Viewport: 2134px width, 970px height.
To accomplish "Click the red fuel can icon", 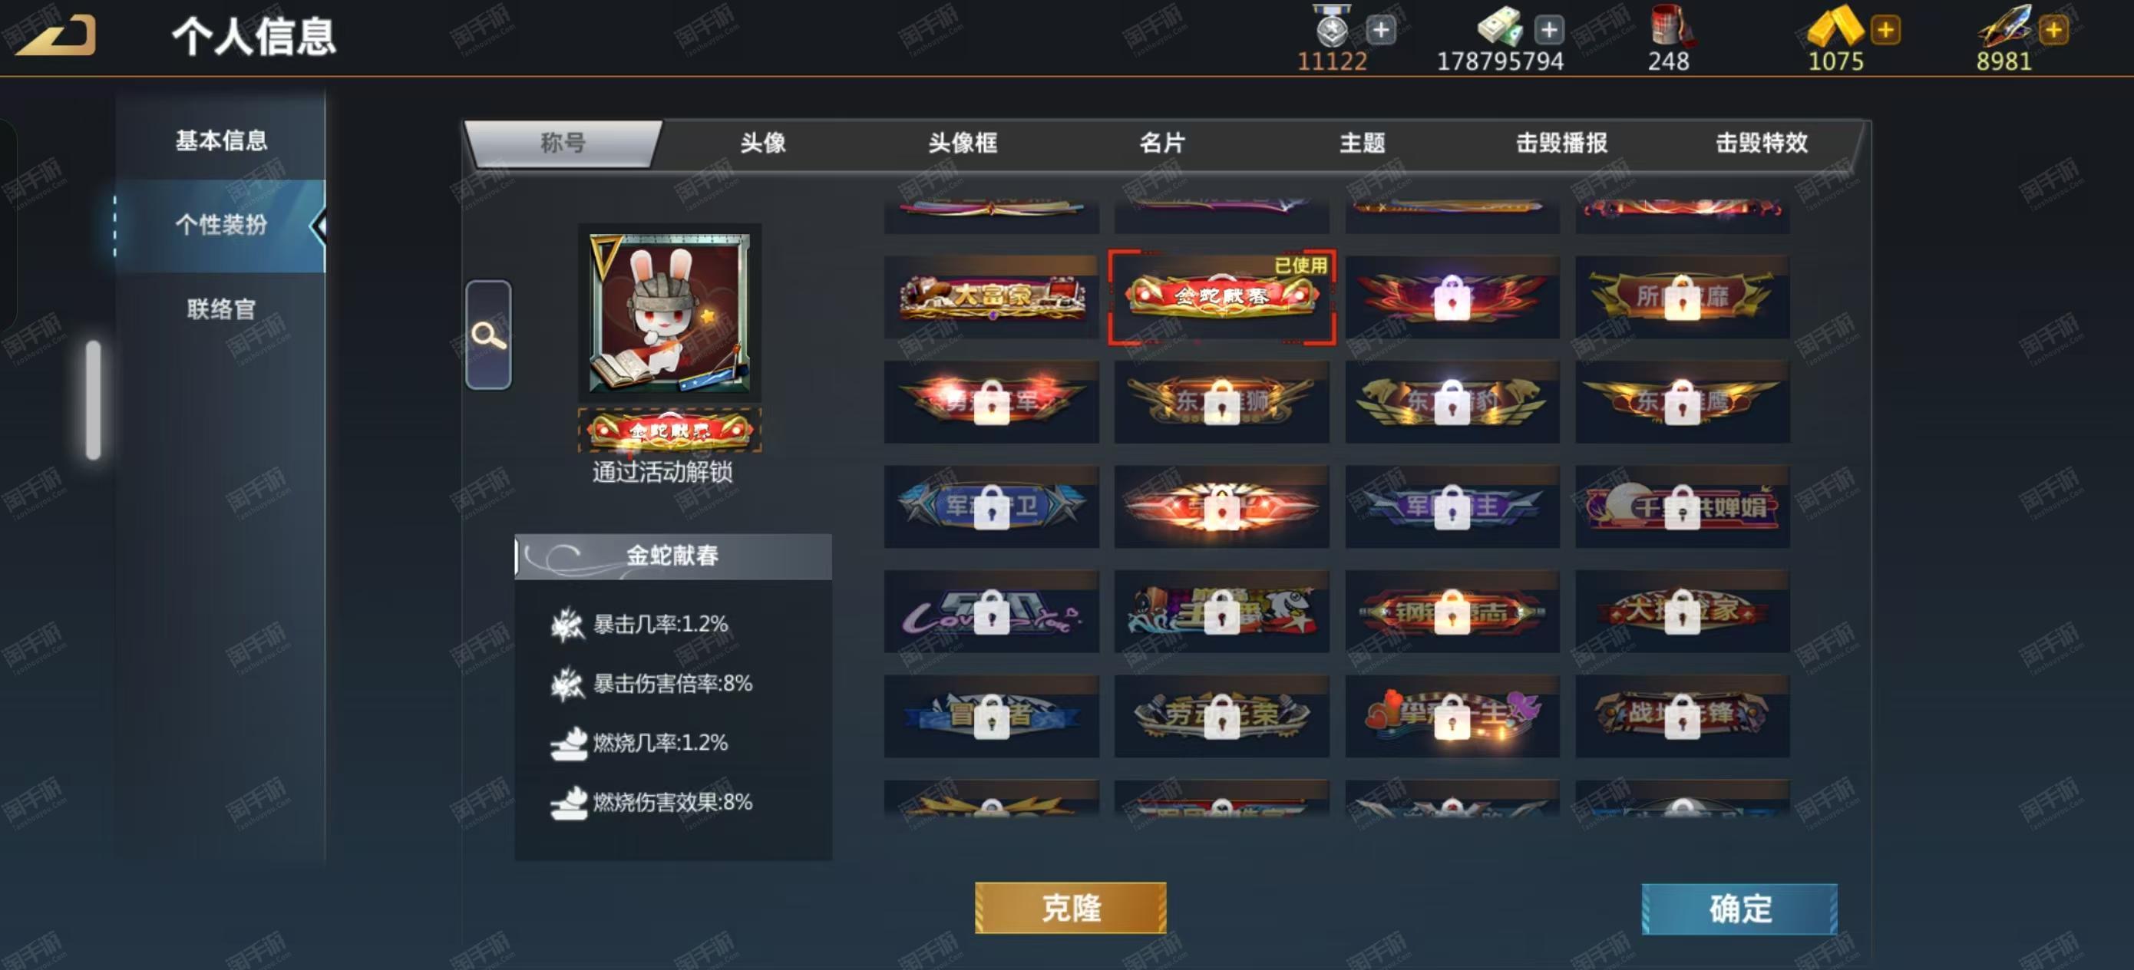I will [1670, 28].
